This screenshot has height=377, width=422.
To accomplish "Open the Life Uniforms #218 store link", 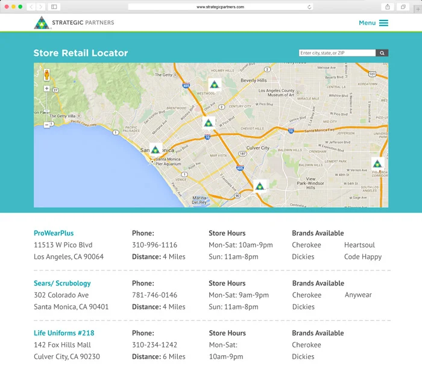I will point(64,333).
